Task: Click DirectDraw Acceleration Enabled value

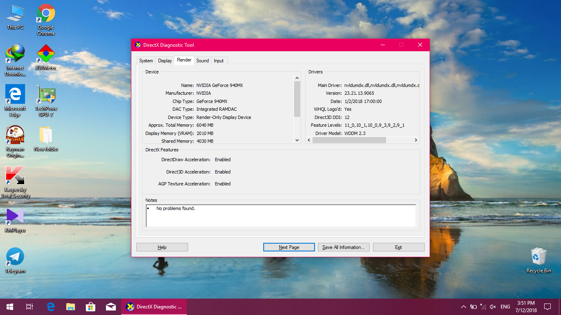Action: click(x=223, y=160)
